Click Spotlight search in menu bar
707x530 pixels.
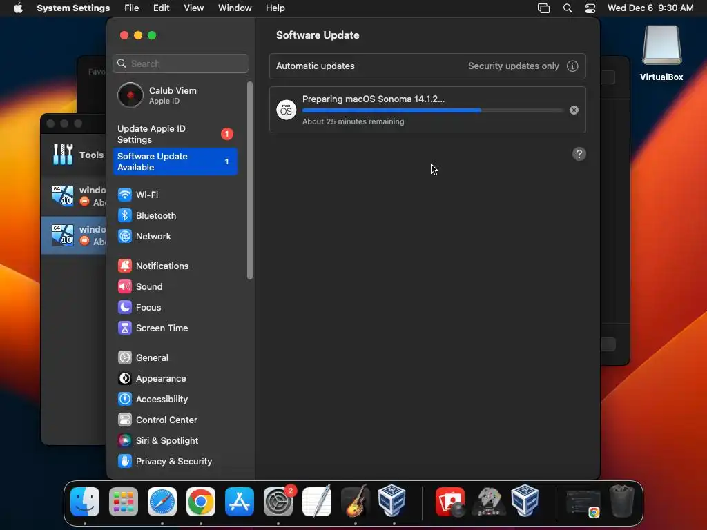coord(568,8)
